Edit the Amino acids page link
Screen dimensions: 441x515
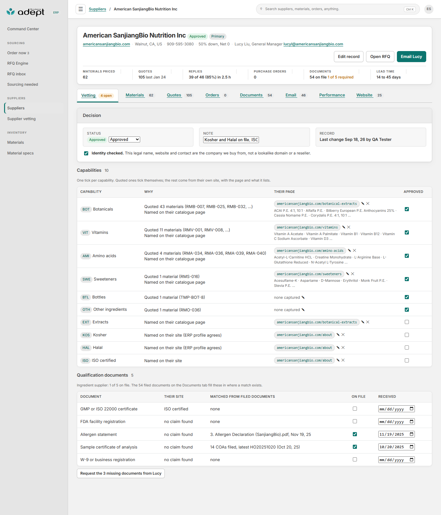[x=349, y=251]
